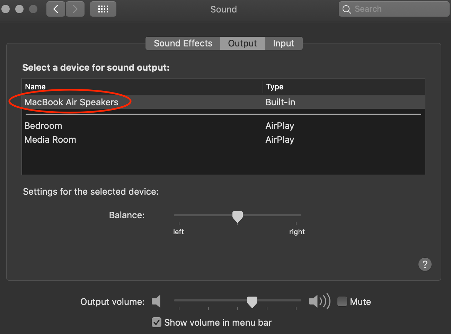The image size is (451, 334).
Task: Click the Name column header
Action: coord(35,87)
